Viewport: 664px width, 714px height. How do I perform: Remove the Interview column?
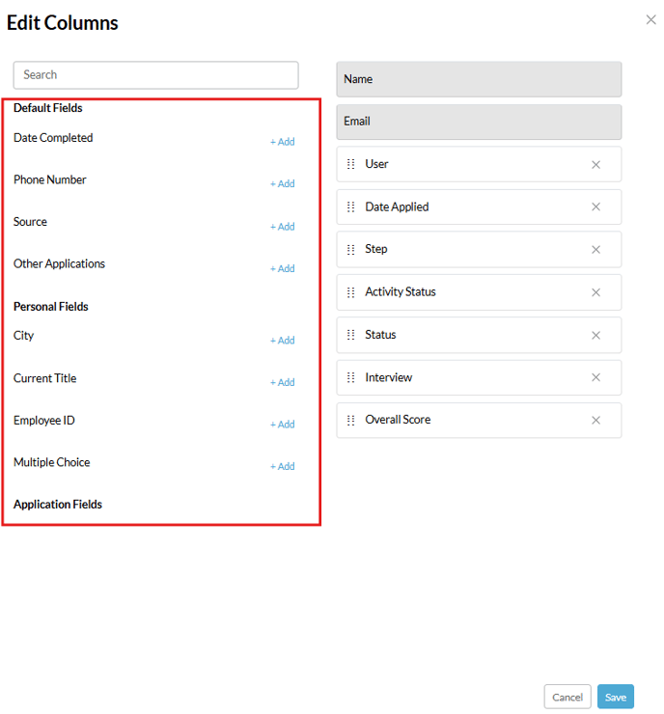(595, 377)
